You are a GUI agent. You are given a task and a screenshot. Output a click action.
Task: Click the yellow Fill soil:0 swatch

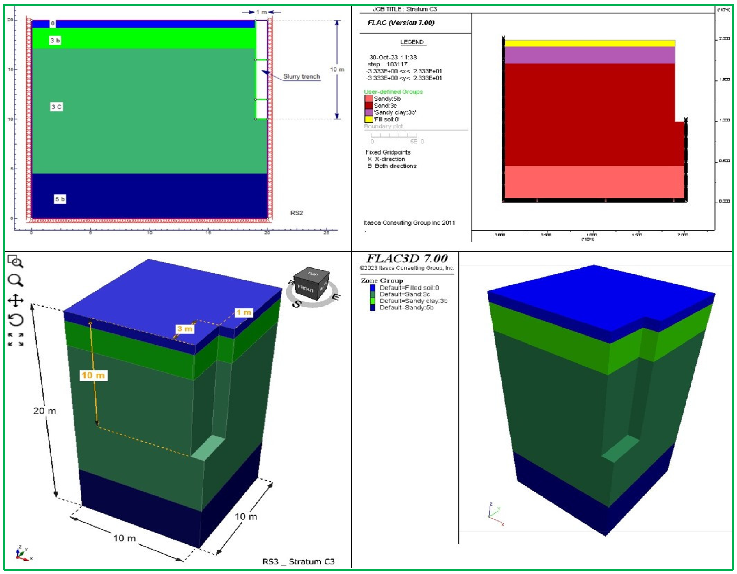tap(369, 119)
